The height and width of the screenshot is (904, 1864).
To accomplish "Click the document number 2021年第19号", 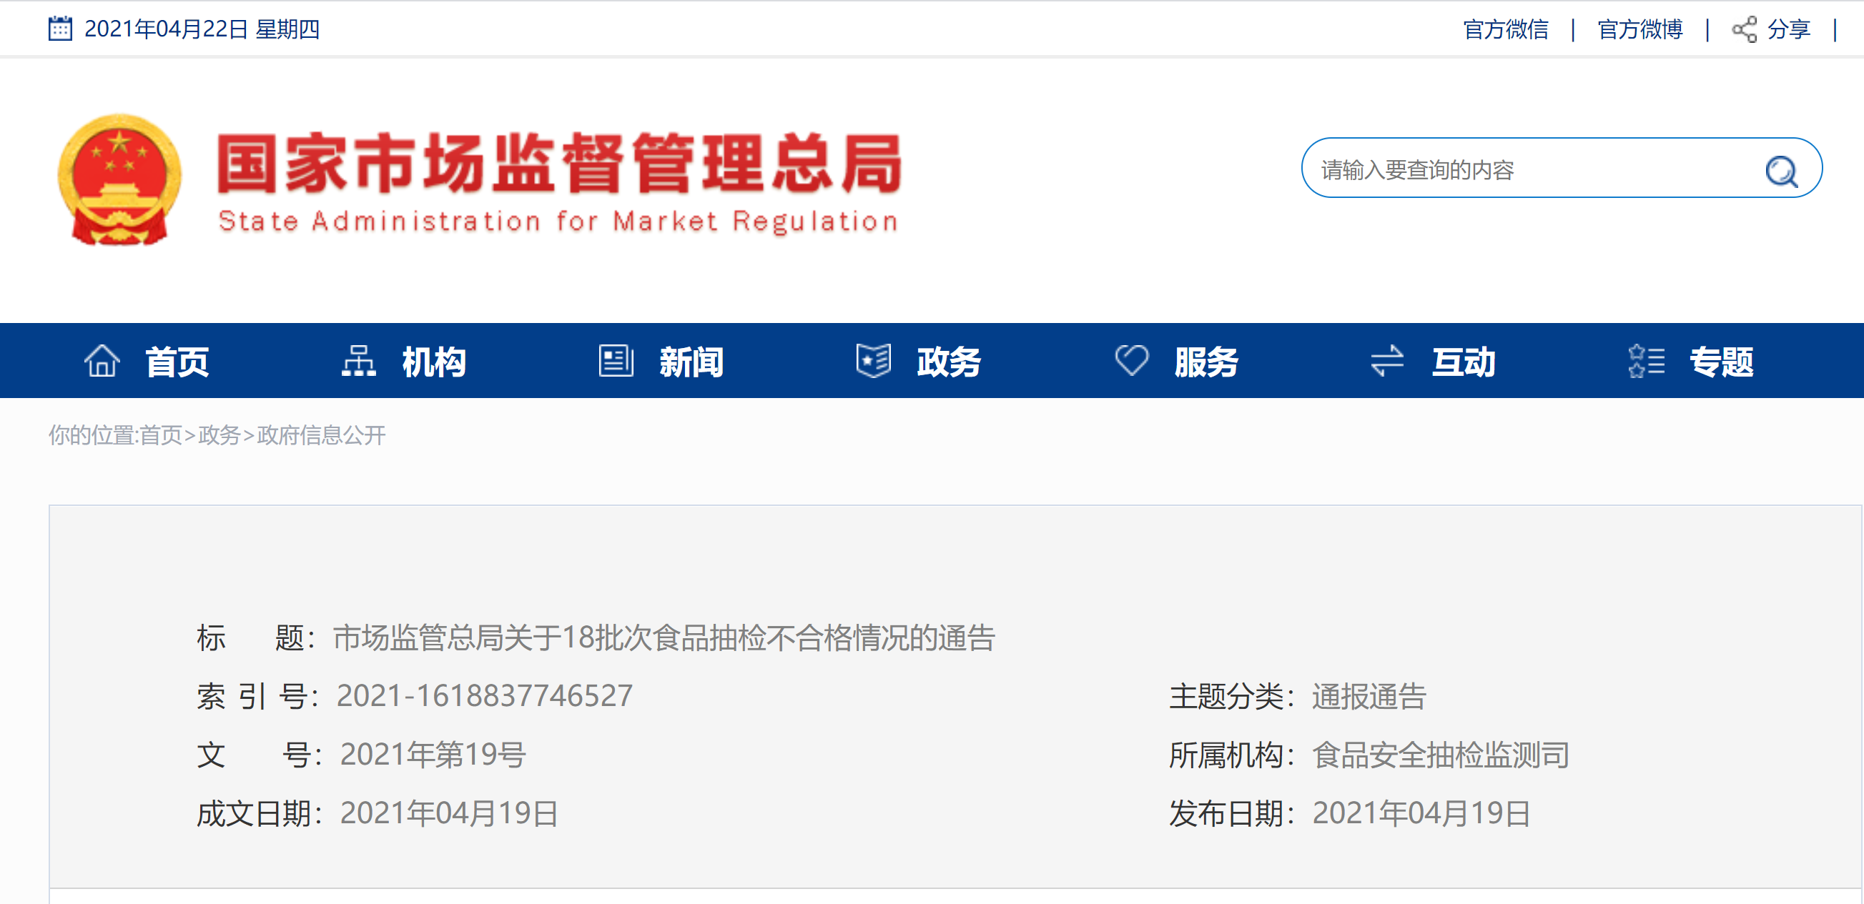I will [x=433, y=755].
